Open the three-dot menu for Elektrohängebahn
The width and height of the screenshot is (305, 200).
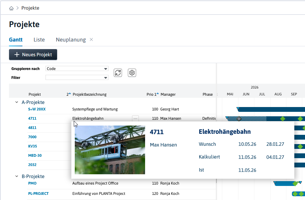click(135, 118)
